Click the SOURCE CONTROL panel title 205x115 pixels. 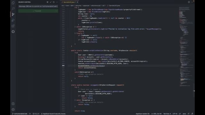24,2
